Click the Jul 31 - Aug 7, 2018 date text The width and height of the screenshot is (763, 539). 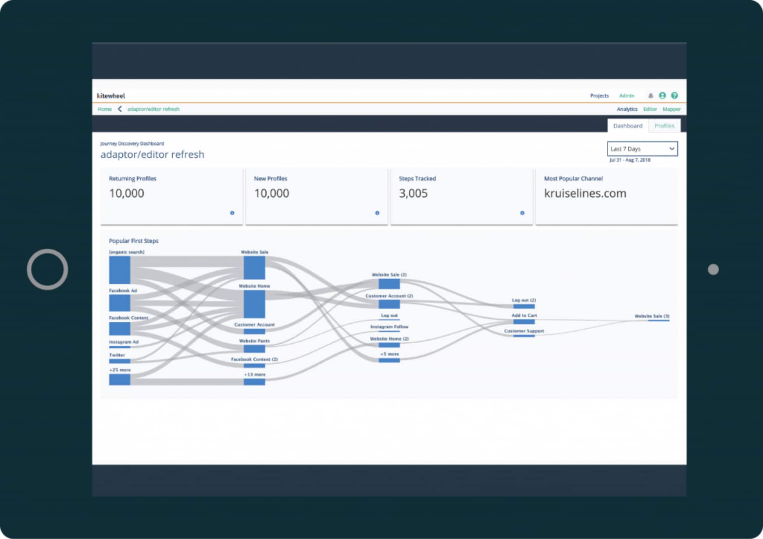coord(630,160)
